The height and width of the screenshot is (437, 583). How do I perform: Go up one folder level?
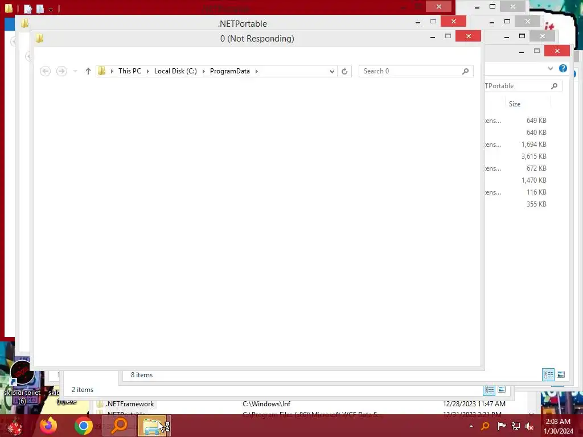88,71
